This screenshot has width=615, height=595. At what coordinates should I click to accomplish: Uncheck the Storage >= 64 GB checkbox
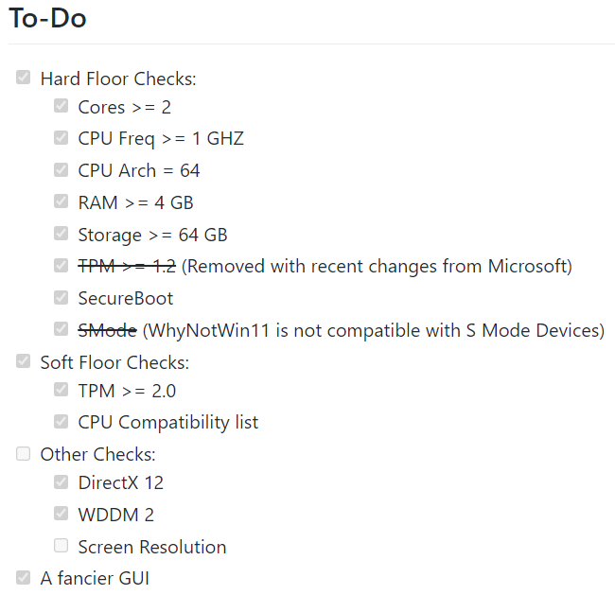(x=61, y=234)
